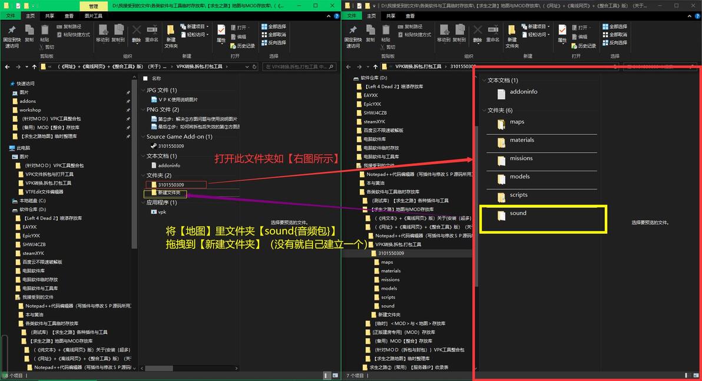Click the help icon in left window

[337, 16]
